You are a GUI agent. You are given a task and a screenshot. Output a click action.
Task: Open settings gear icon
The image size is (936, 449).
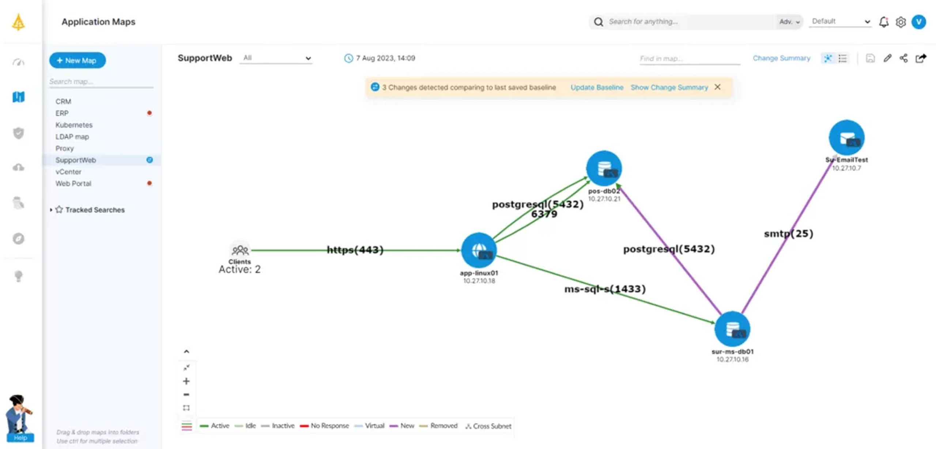[x=901, y=22]
